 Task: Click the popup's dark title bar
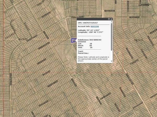tap(92, 19)
